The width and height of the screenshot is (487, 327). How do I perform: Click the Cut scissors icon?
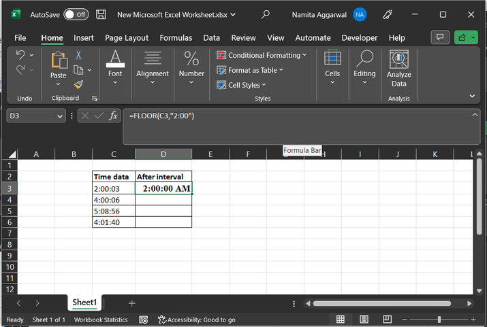pyautogui.click(x=78, y=55)
